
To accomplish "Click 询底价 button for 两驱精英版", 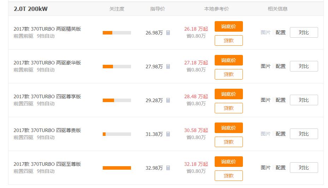I will (229, 26).
